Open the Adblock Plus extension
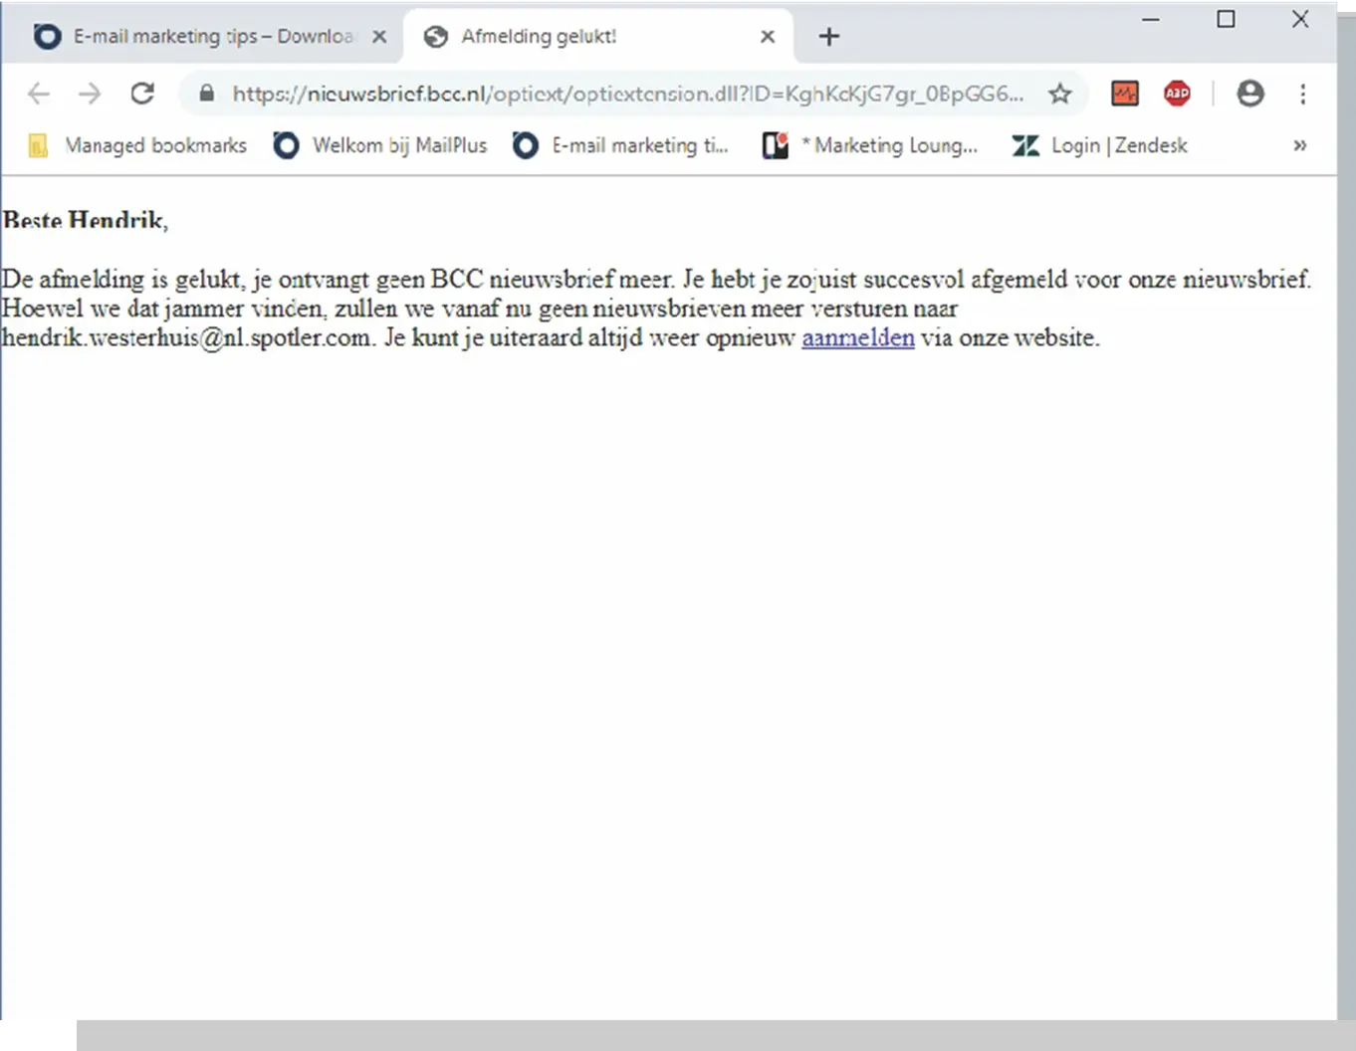 pyautogui.click(x=1177, y=94)
